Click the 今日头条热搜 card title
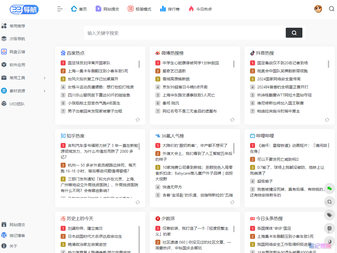Screen dimensions: 337x253 click(x=269, y=218)
